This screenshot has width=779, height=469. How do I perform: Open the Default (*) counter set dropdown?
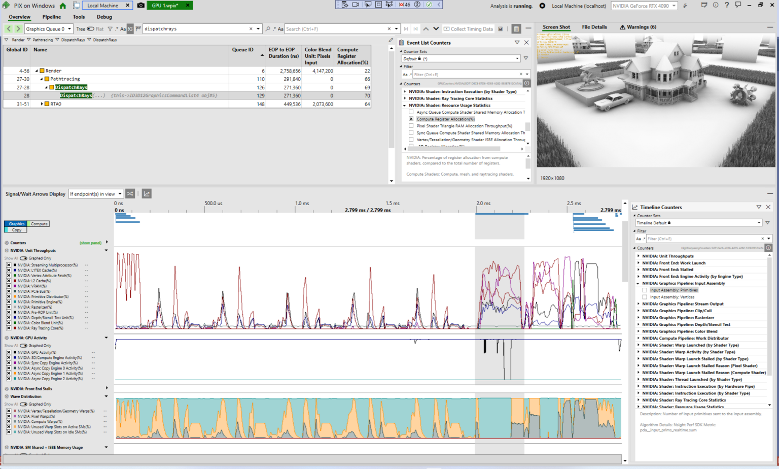462,58
